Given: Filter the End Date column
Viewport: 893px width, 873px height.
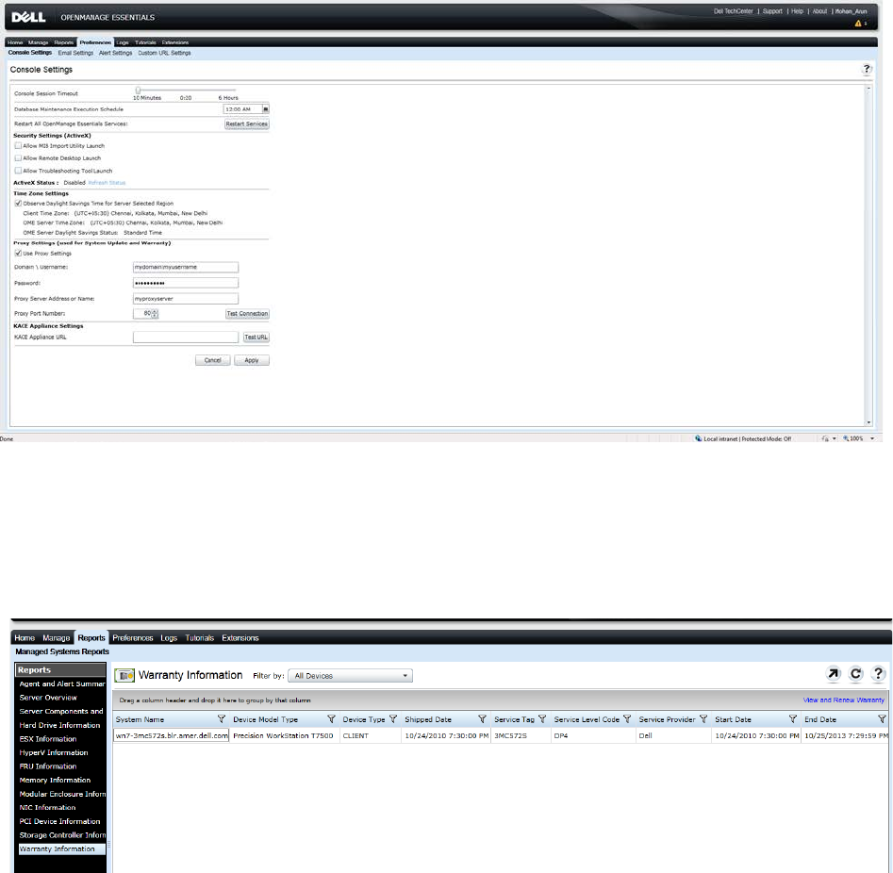Looking at the screenshot, I should [882, 719].
